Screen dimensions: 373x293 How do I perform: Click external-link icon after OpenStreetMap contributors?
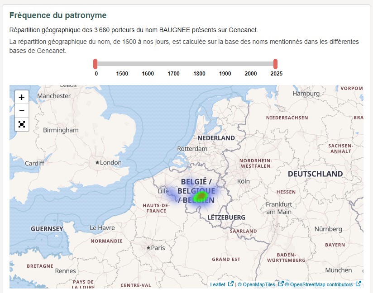coord(359,284)
